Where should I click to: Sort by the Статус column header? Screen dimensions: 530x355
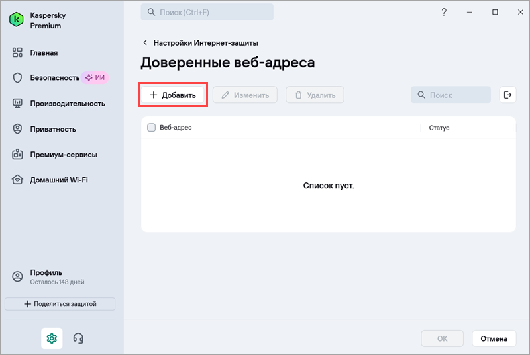439,128
